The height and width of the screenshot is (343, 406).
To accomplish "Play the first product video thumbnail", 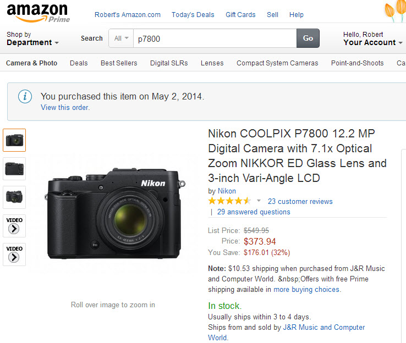I will 14,226.
